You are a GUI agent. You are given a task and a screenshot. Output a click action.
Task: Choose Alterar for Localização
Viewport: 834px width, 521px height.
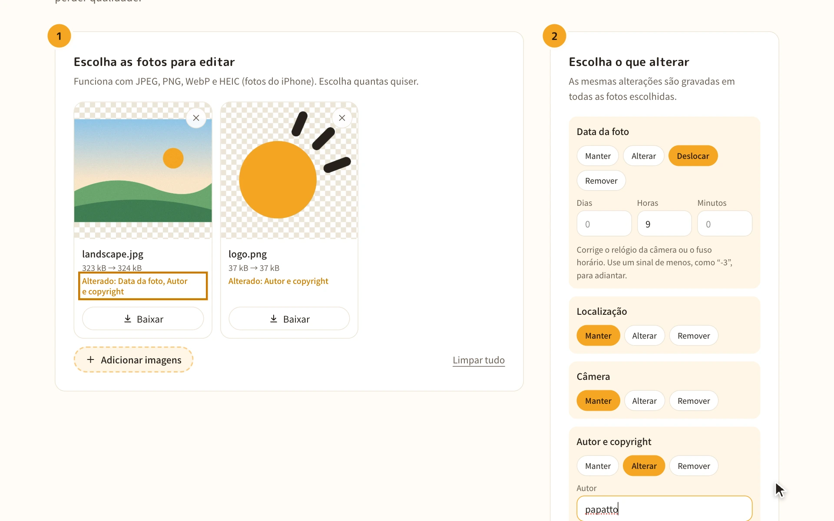(x=645, y=336)
